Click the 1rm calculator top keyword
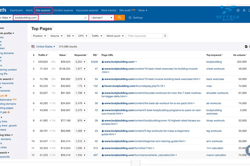Image resolution: width=250 pixels, height=166 pixels. pyautogui.click(x=215, y=148)
